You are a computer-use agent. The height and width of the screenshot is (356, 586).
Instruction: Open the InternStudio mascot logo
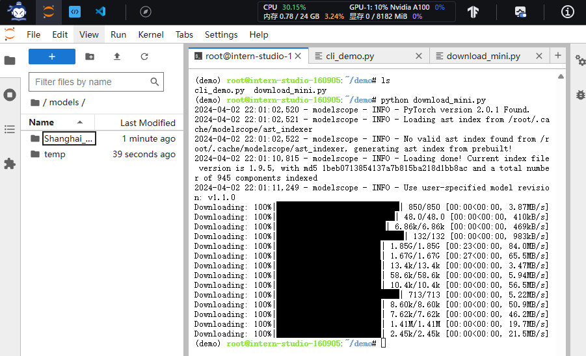coord(18,12)
